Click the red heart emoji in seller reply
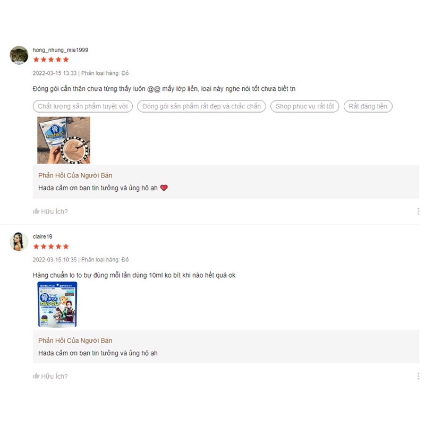This screenshot has width=425, height=425. pos(164,188)
